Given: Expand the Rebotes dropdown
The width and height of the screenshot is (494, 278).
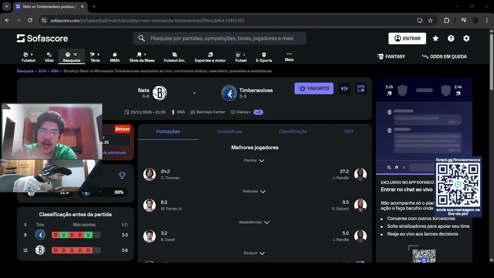Looking at the screenshot, I should coord(254,191).
